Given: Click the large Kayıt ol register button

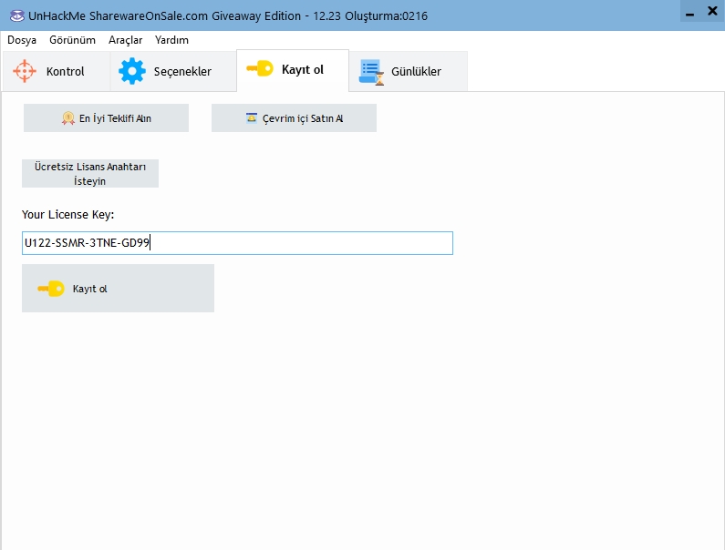Looking at the screenshot, I should click(118, 288).
